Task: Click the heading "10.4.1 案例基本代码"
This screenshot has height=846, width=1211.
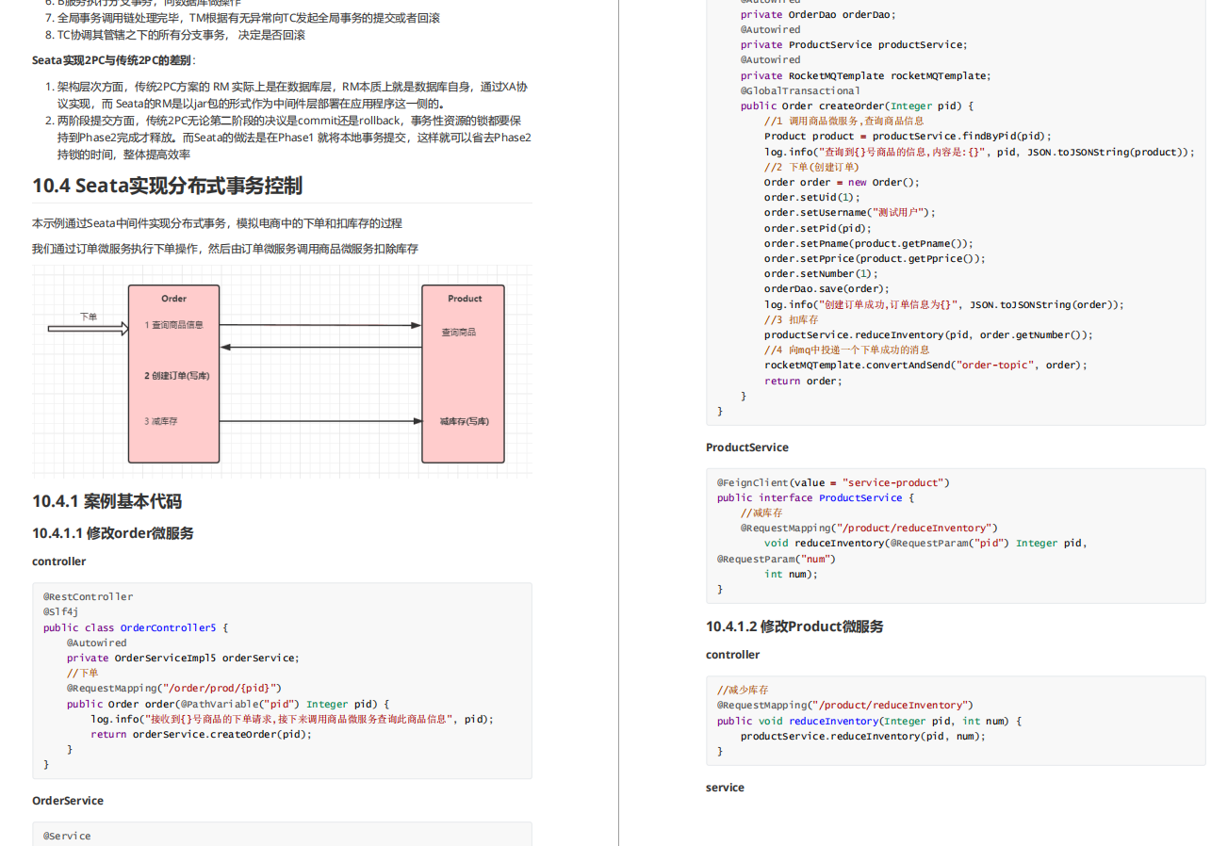Action: (106, 501)
